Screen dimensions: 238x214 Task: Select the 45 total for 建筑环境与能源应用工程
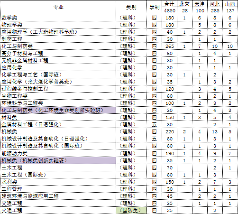[x=170, y=196]
